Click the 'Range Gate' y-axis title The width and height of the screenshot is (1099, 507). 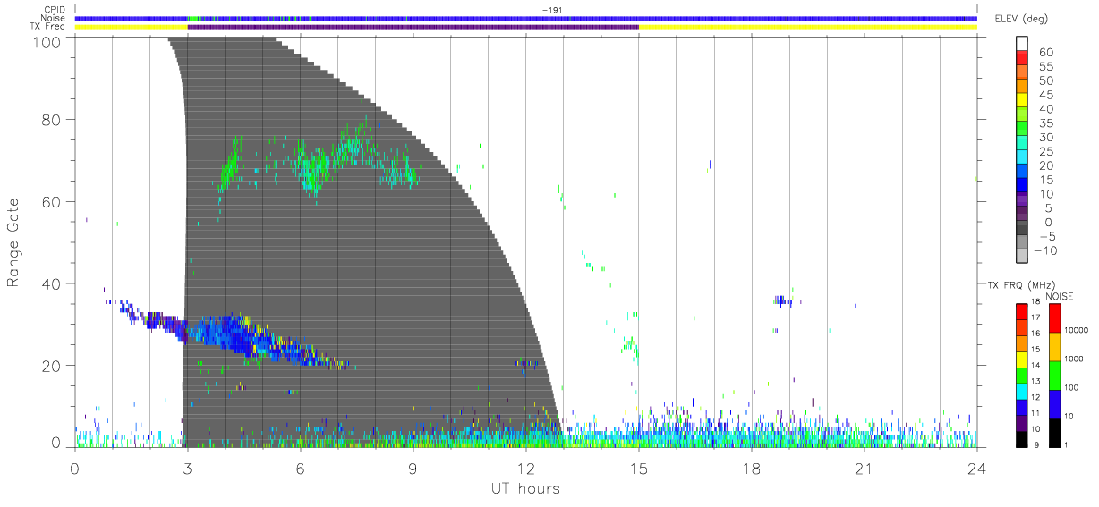[13, 241]
